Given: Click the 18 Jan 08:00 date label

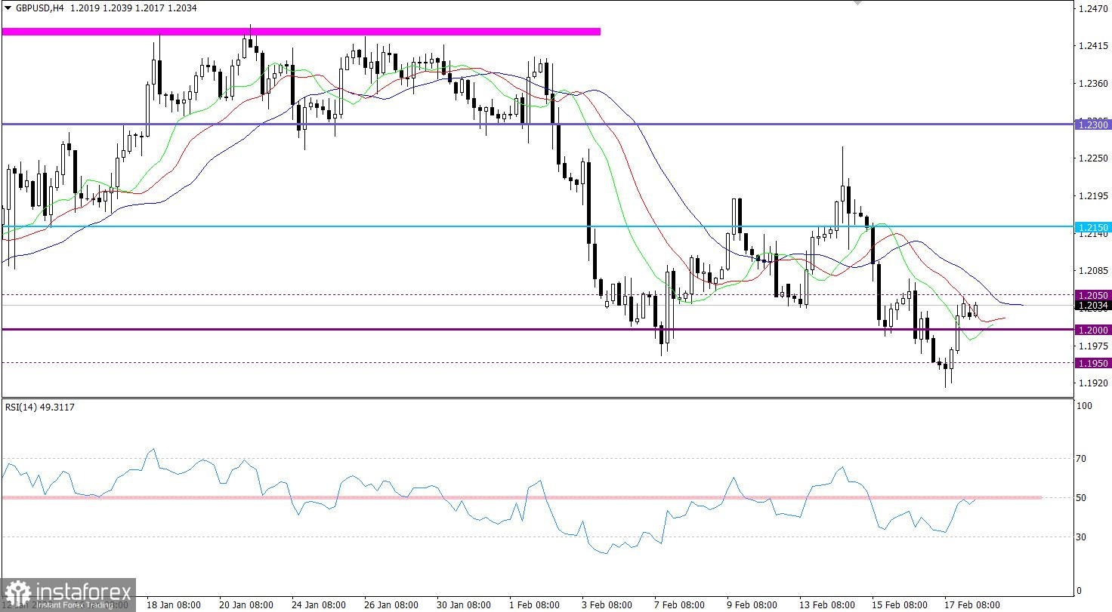Looking at the screenshot, I should [x=174, y=604].
